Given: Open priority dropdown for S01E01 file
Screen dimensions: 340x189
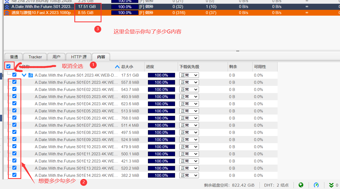Looking at the screenshot, I should [x=189, y=82].
